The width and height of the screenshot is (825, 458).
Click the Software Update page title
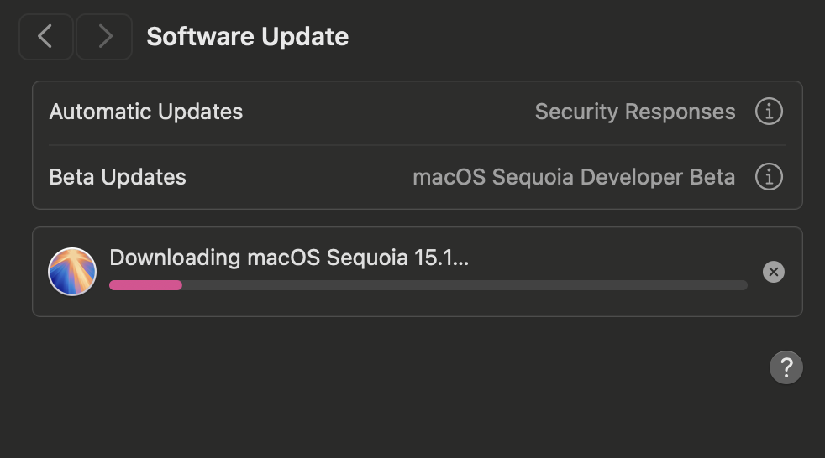pyautogui.click(x=247, y=37)
